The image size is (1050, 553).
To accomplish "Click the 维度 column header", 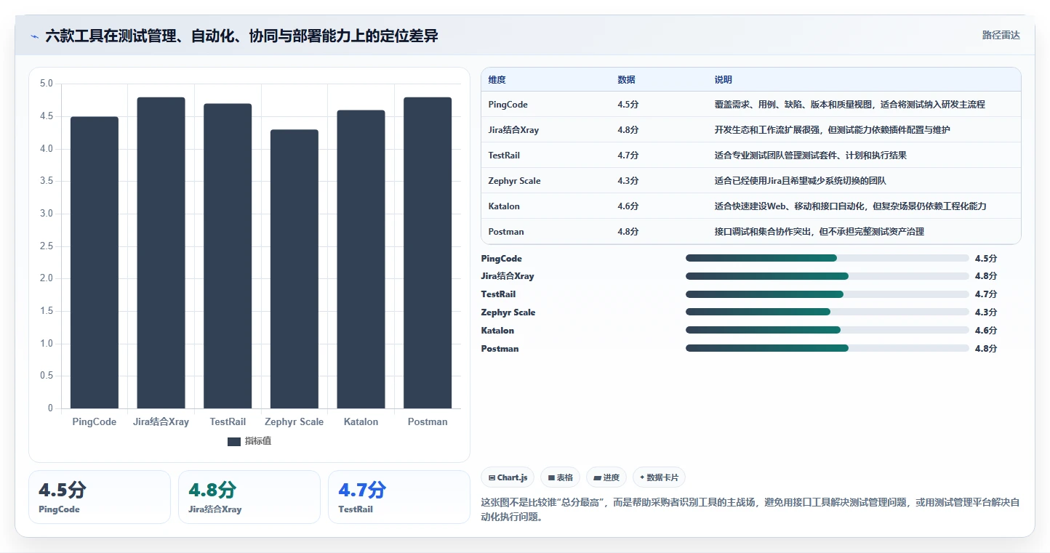I will coord(497,80).
